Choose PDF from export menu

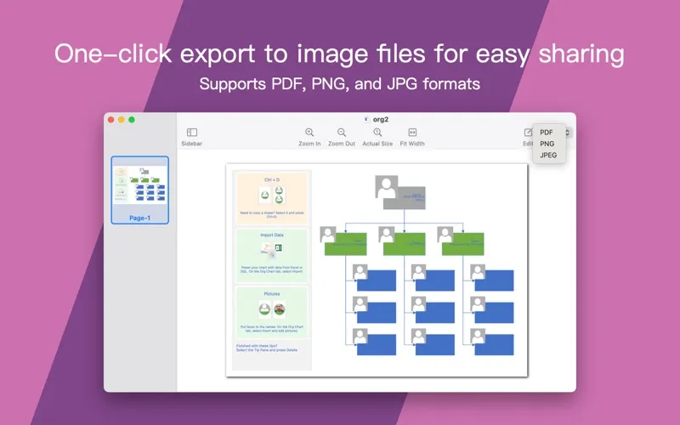click(547, 133)
